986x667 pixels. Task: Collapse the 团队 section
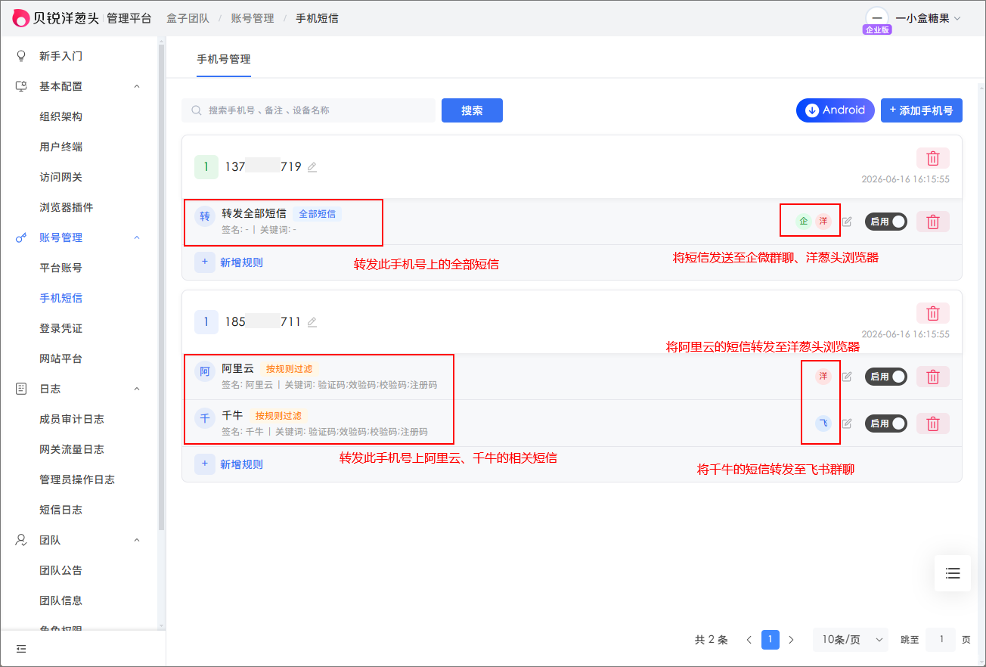137,540
